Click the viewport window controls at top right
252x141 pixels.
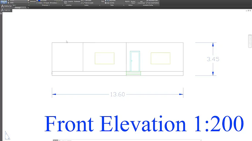[248, 10]
